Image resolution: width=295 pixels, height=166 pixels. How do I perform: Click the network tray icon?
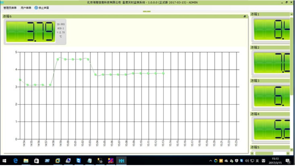(252, 161)
